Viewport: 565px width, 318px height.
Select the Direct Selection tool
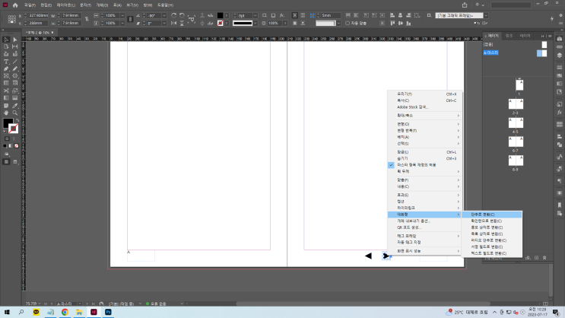(x=14, y=40)
